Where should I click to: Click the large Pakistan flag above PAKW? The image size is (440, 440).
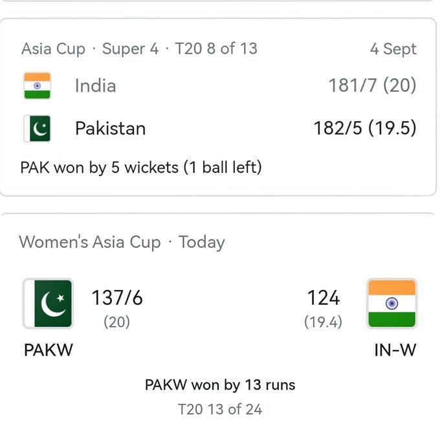48,303
